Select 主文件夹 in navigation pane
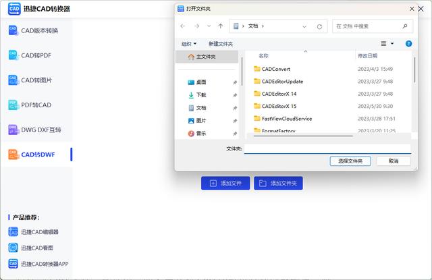Image resolution: width=432 pixels, height=280 pixels. (x=207, y=57)
